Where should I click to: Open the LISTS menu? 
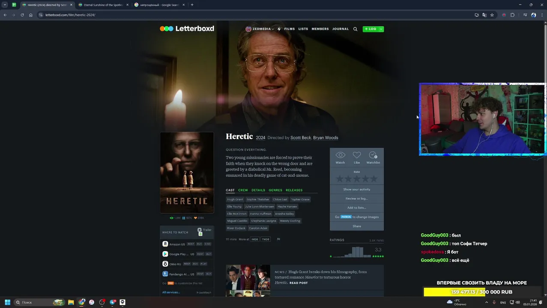(x=303, y=29)
